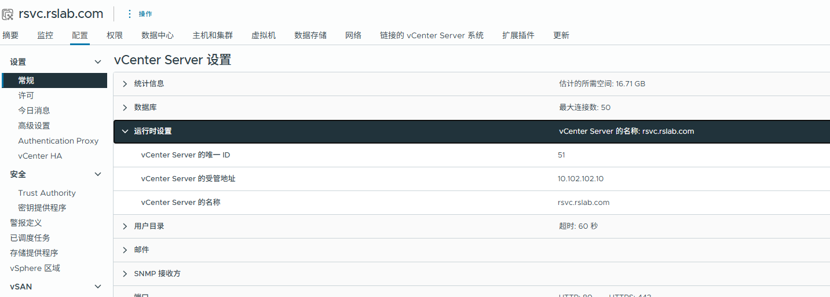
Task: Select the 配置 tab
Action: (80, 35)
